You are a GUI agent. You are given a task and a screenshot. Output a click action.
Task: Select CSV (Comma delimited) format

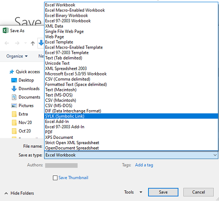(131, 79)
